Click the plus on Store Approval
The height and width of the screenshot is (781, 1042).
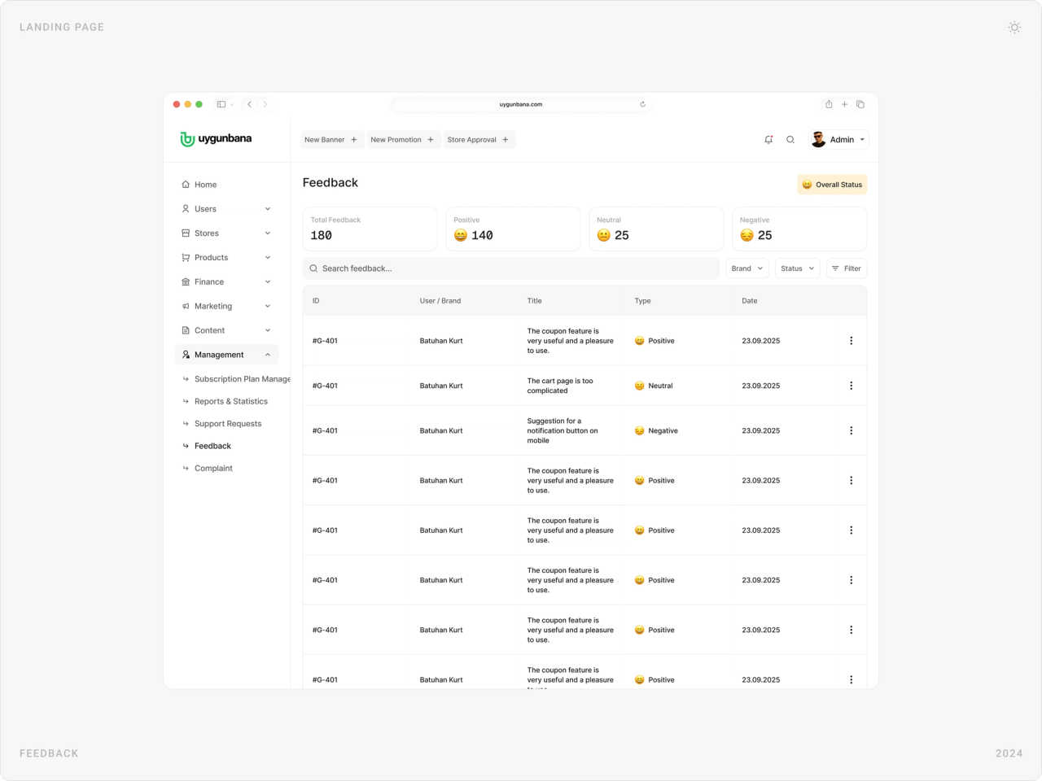coord(506,140)
